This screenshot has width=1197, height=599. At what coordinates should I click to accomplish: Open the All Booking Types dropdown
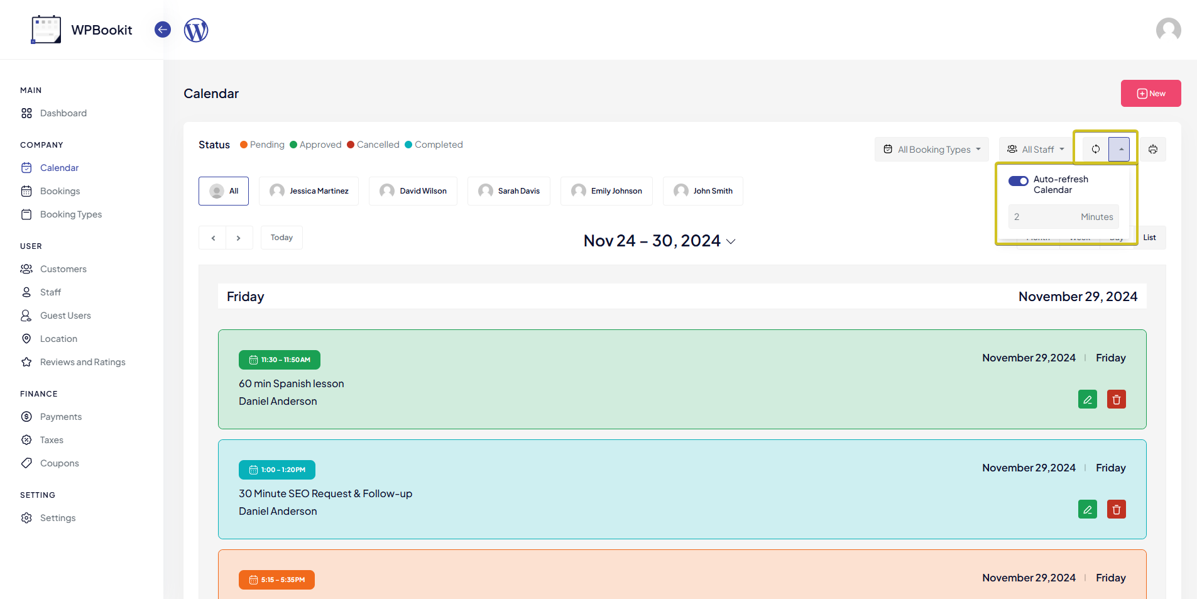tap(931, 149)
